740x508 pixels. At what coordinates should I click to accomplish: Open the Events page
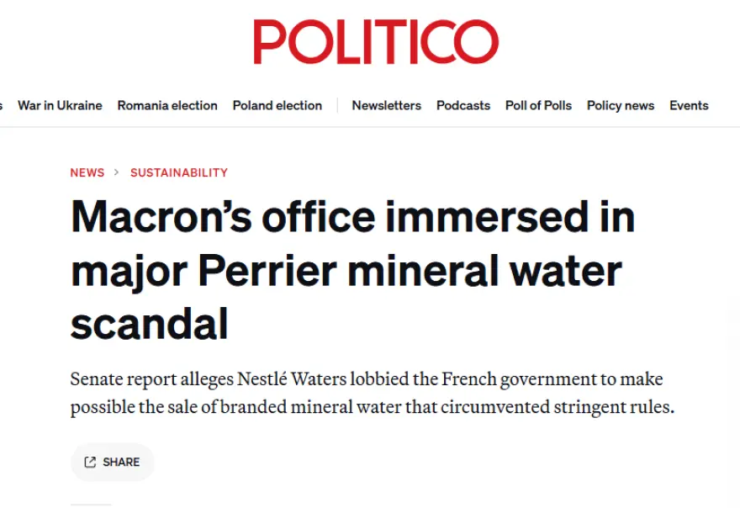[689, 105]
